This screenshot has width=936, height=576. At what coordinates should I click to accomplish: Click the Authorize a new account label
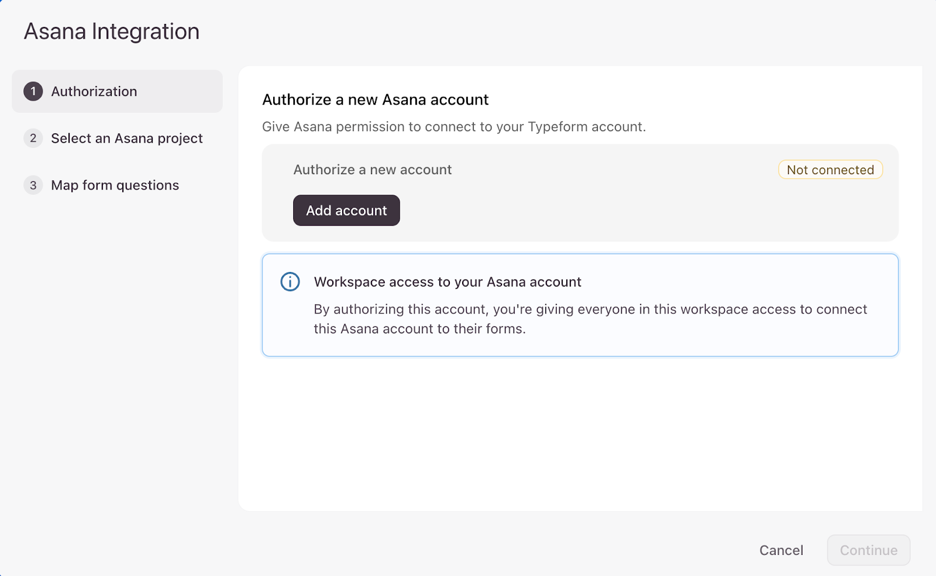click(373, 170)
